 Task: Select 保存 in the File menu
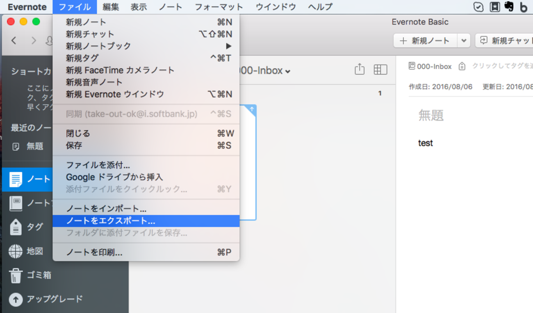coord(146,146)
